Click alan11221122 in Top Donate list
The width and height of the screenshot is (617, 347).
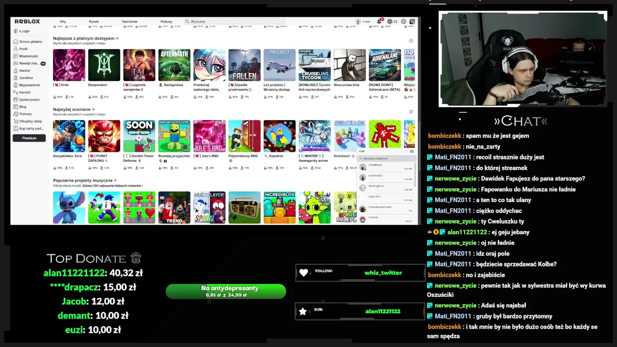click(74, 273)
